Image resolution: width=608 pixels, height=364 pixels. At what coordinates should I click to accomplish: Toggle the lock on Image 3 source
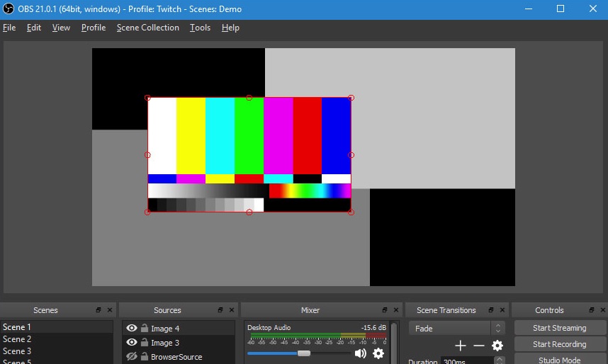coord(145,343)
